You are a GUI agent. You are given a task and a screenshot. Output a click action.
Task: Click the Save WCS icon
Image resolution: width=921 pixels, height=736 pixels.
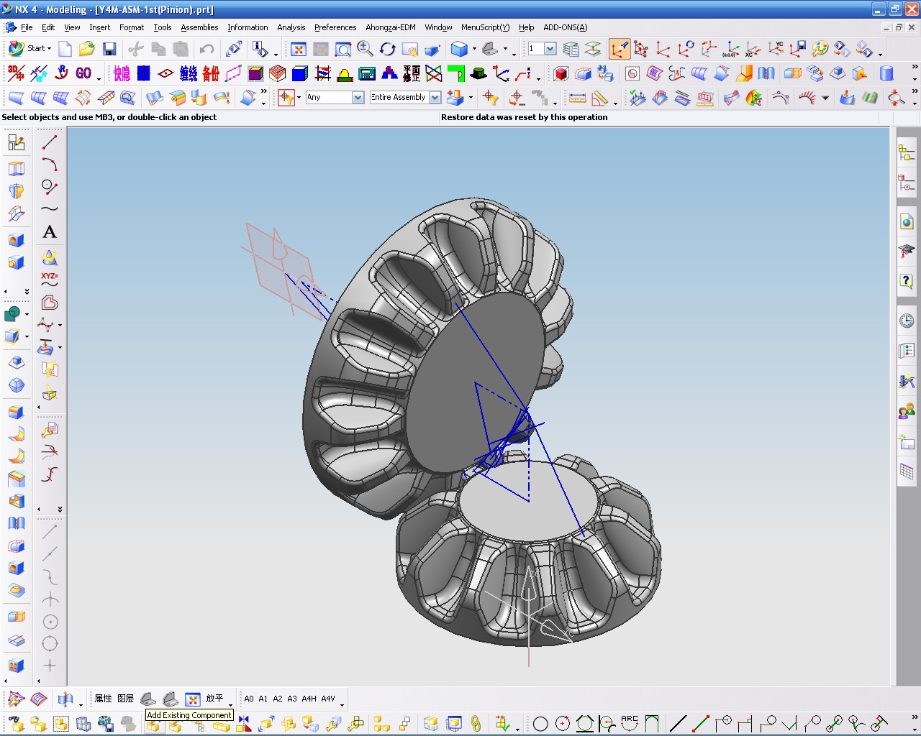coord(798,49)
